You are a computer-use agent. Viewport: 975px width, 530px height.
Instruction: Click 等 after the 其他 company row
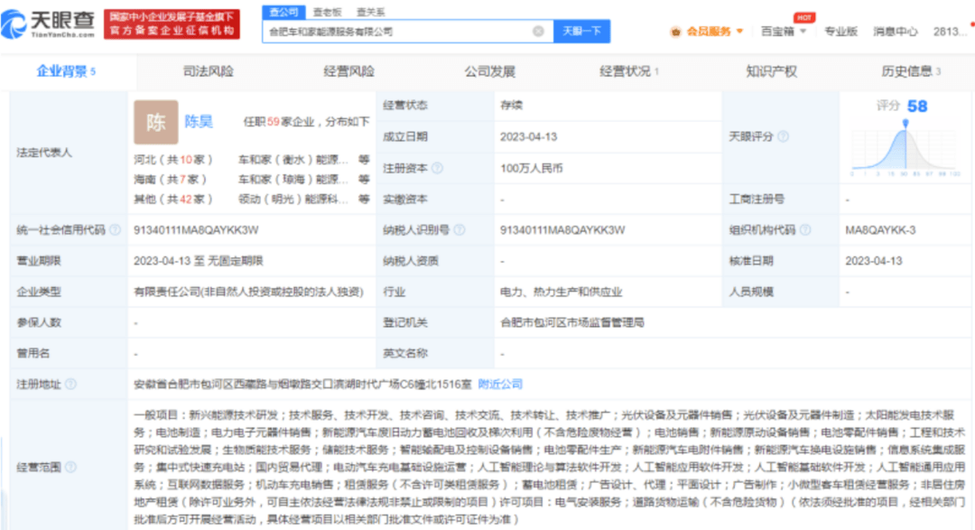point(364,199)
